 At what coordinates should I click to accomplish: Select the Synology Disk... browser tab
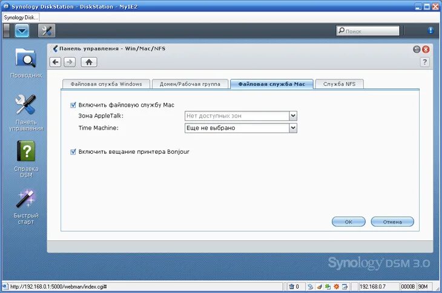point(21,18)
